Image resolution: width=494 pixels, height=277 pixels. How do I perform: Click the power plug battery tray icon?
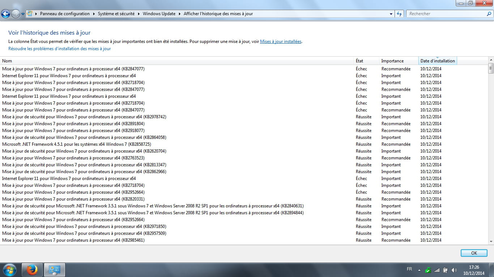coord(446,270)
